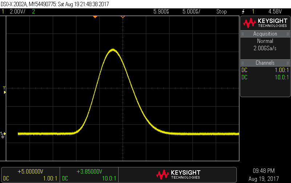Click the peak of the yellow waveform
Image resolution: width=291 pixels, height=183 pixels.
pyautogui.click(x=113, y=50)
